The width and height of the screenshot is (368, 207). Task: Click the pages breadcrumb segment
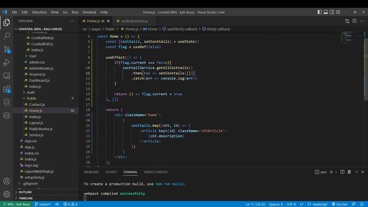point(96,29)
